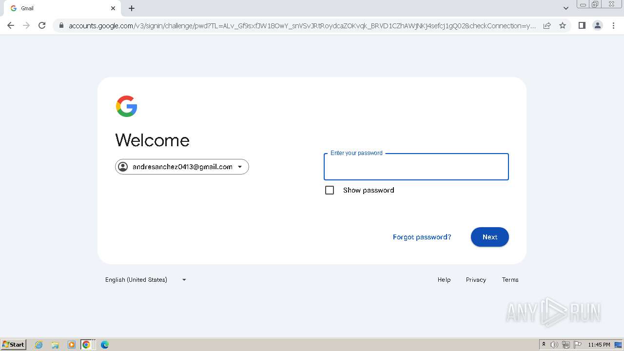The width and height of the screenshot is (624, 351).
Task: Switch account via email chip
Action: (182, 167)
